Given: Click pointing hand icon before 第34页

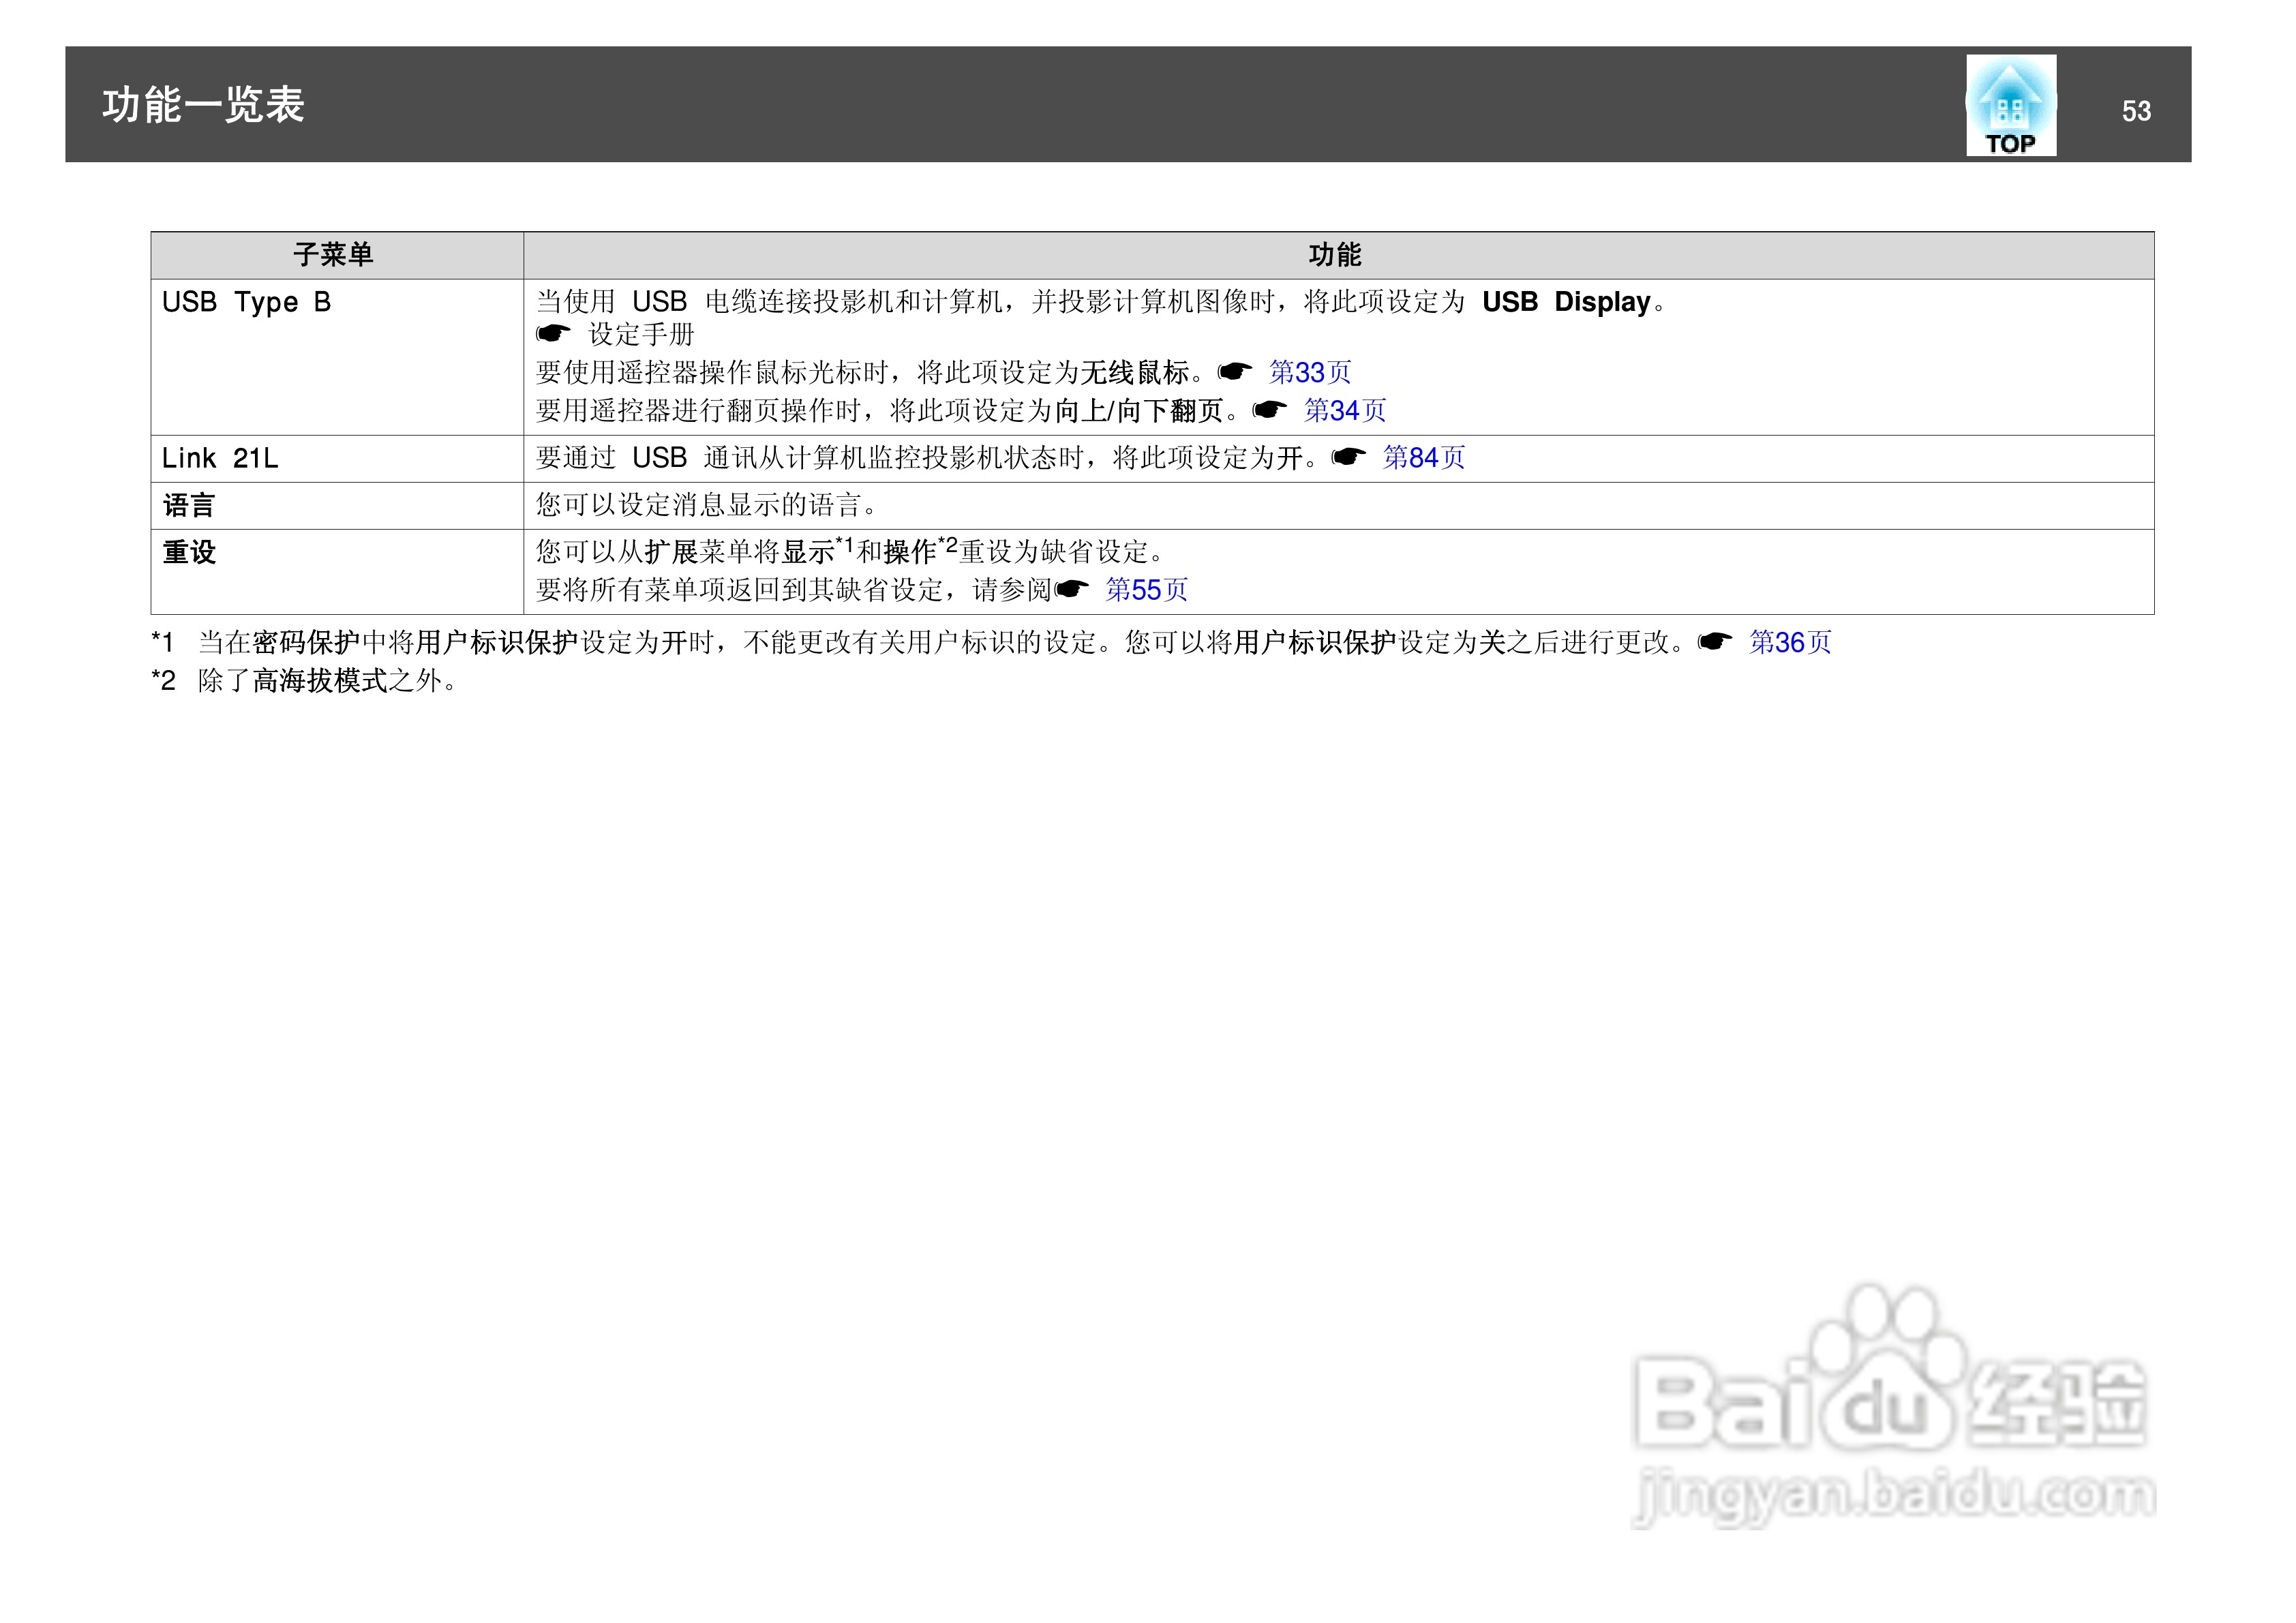Looking at the screenshot, I should 1269,410.
